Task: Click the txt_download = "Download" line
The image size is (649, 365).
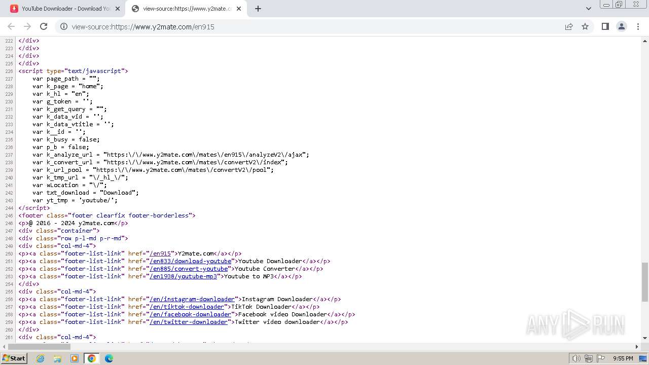Action: pyautogui.click(x=86, y=193)
